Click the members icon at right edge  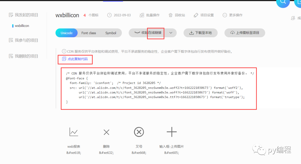pyautogui.click(x=293, y=18)
